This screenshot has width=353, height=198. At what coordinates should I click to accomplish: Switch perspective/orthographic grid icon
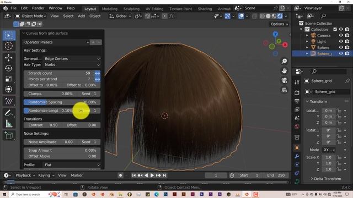pos(284,90)
